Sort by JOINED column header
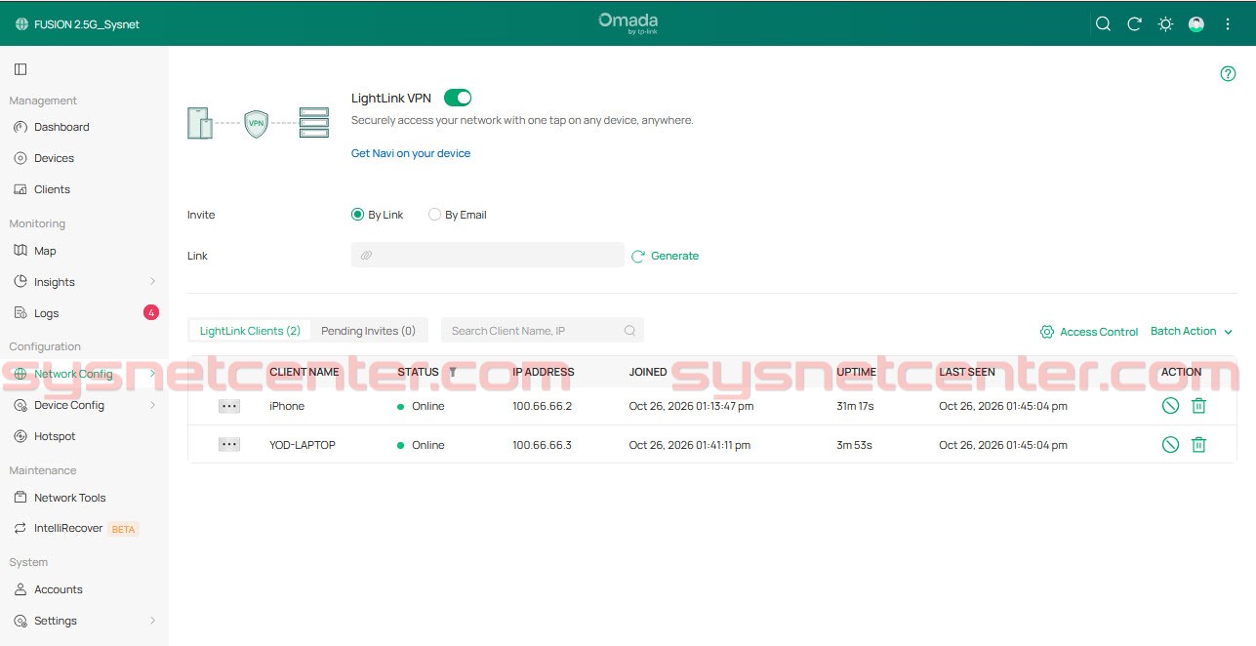 coord(648,372)
